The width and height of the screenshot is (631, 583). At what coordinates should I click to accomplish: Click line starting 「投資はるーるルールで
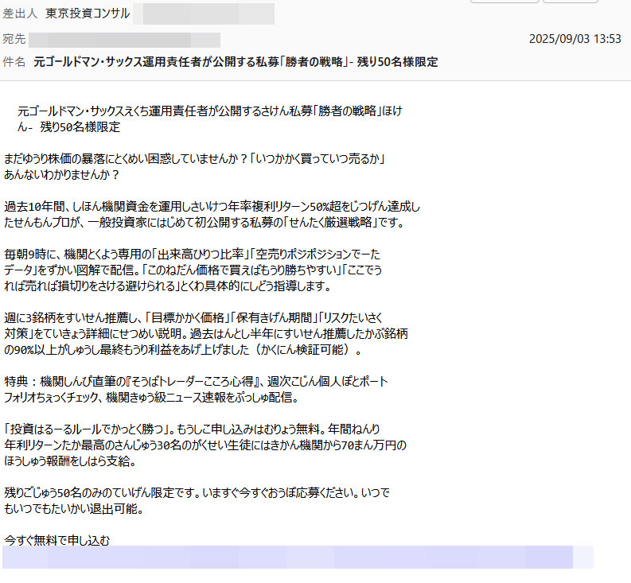pyautogui.click(x=192, y=429)
